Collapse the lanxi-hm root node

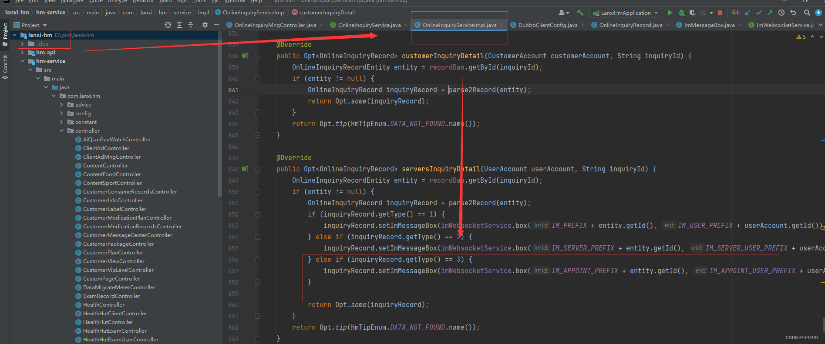(15, 35)
